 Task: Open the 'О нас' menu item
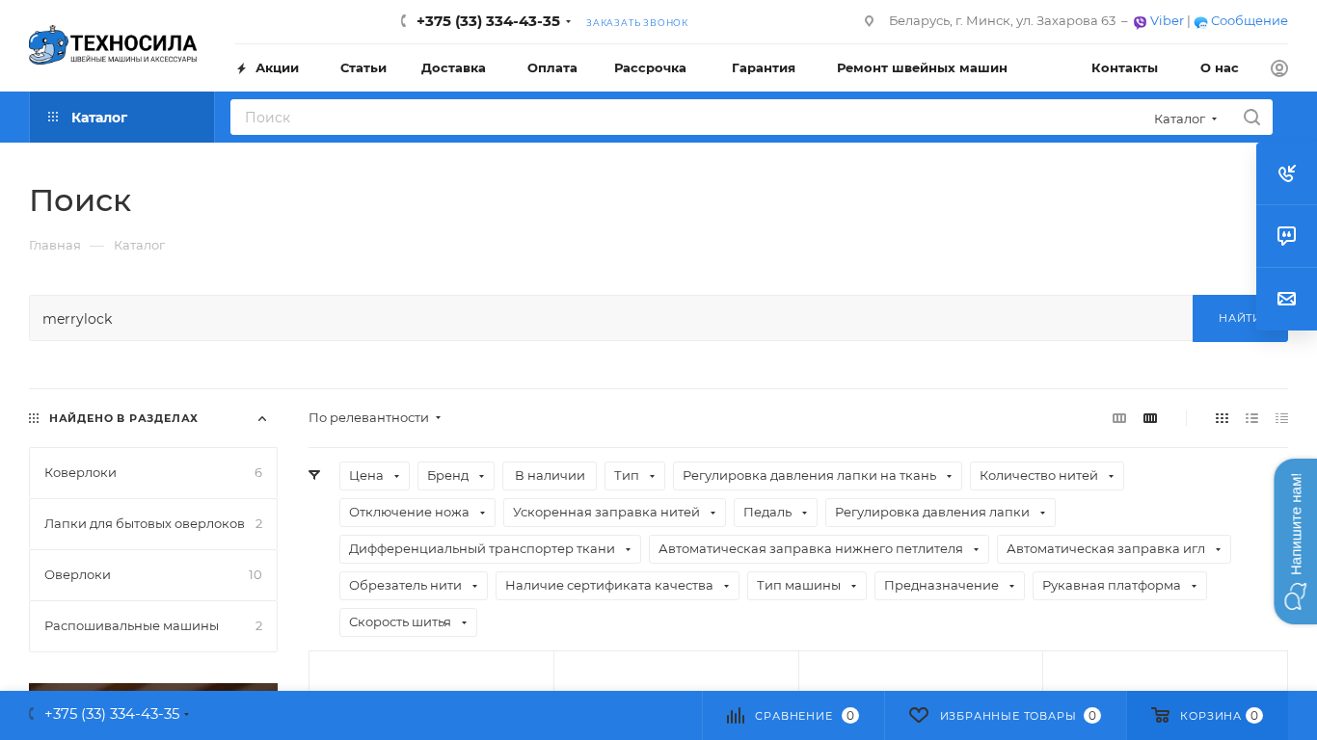click(x=1220, y=68)
